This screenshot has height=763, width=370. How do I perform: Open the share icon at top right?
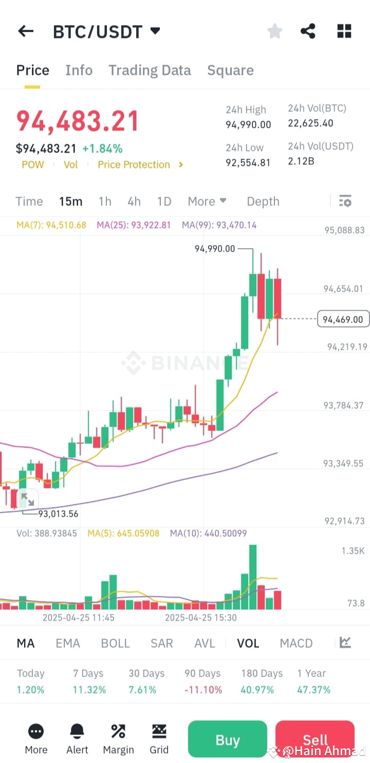click(x=308, y=31)
